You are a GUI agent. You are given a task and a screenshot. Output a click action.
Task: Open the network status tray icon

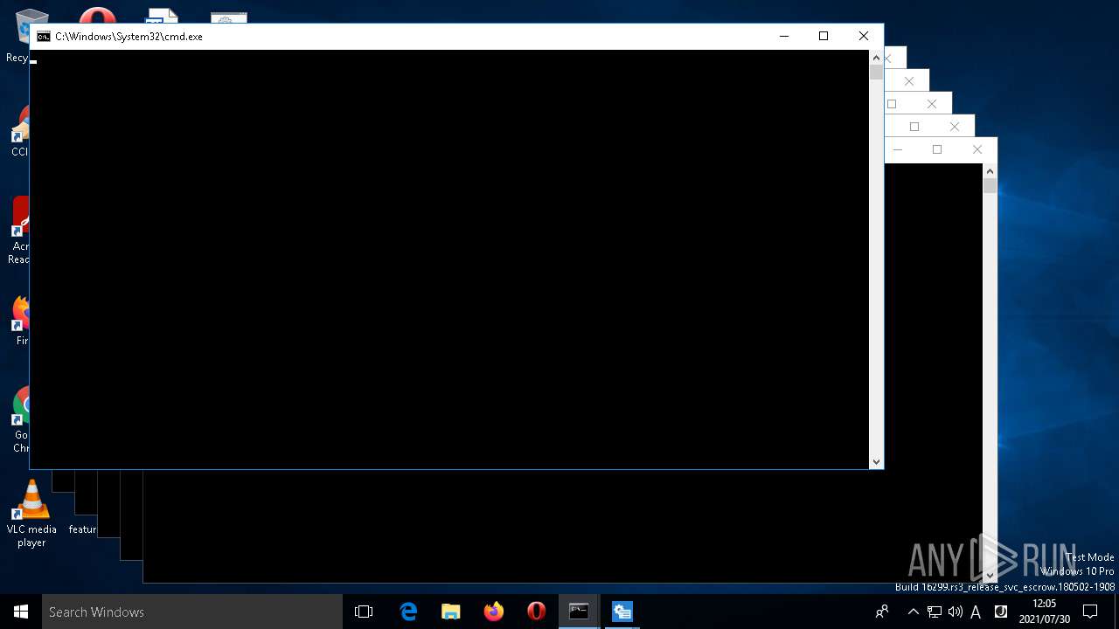coord(935,612)
